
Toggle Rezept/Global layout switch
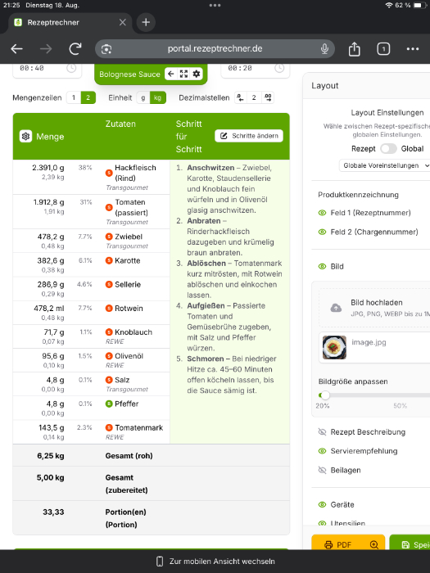388,148
